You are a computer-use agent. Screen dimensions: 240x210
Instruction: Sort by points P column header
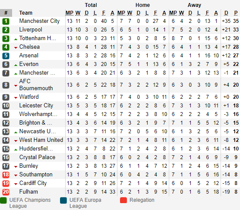coord(236,13)
